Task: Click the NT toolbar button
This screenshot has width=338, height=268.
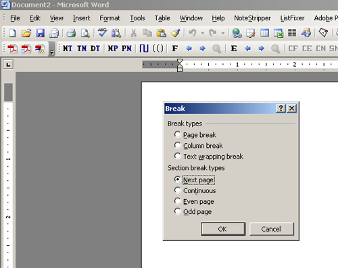Action: (x=68, y=49)
